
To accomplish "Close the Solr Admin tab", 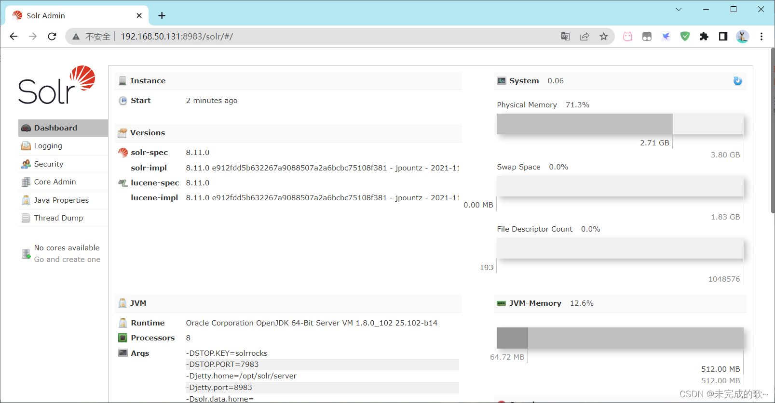I will coord(139,15).
